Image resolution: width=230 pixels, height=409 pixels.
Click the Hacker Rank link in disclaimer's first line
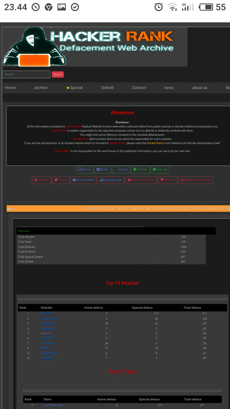(x=73, y=127)
